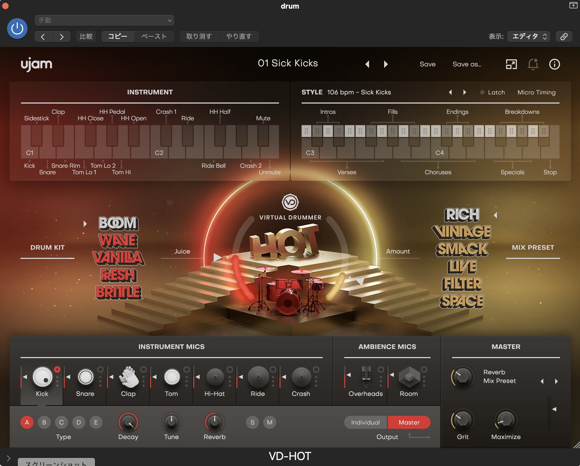The height and width of the screenshot is (466, 580).
Task: Adjust the Grit knob
Action: click(463, 420)
